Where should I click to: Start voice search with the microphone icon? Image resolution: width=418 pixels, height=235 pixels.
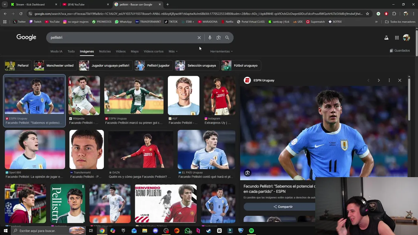coord(210,38)
